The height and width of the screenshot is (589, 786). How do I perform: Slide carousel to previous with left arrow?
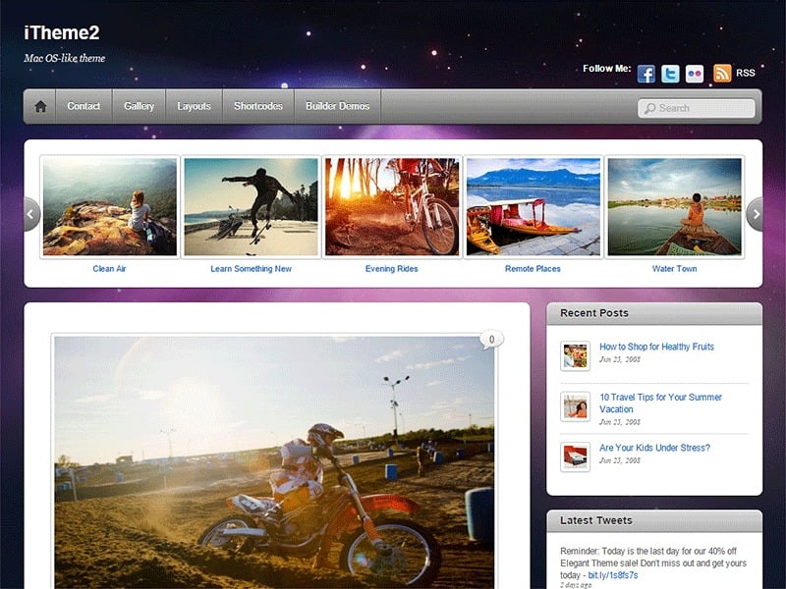tap(31, 214)
